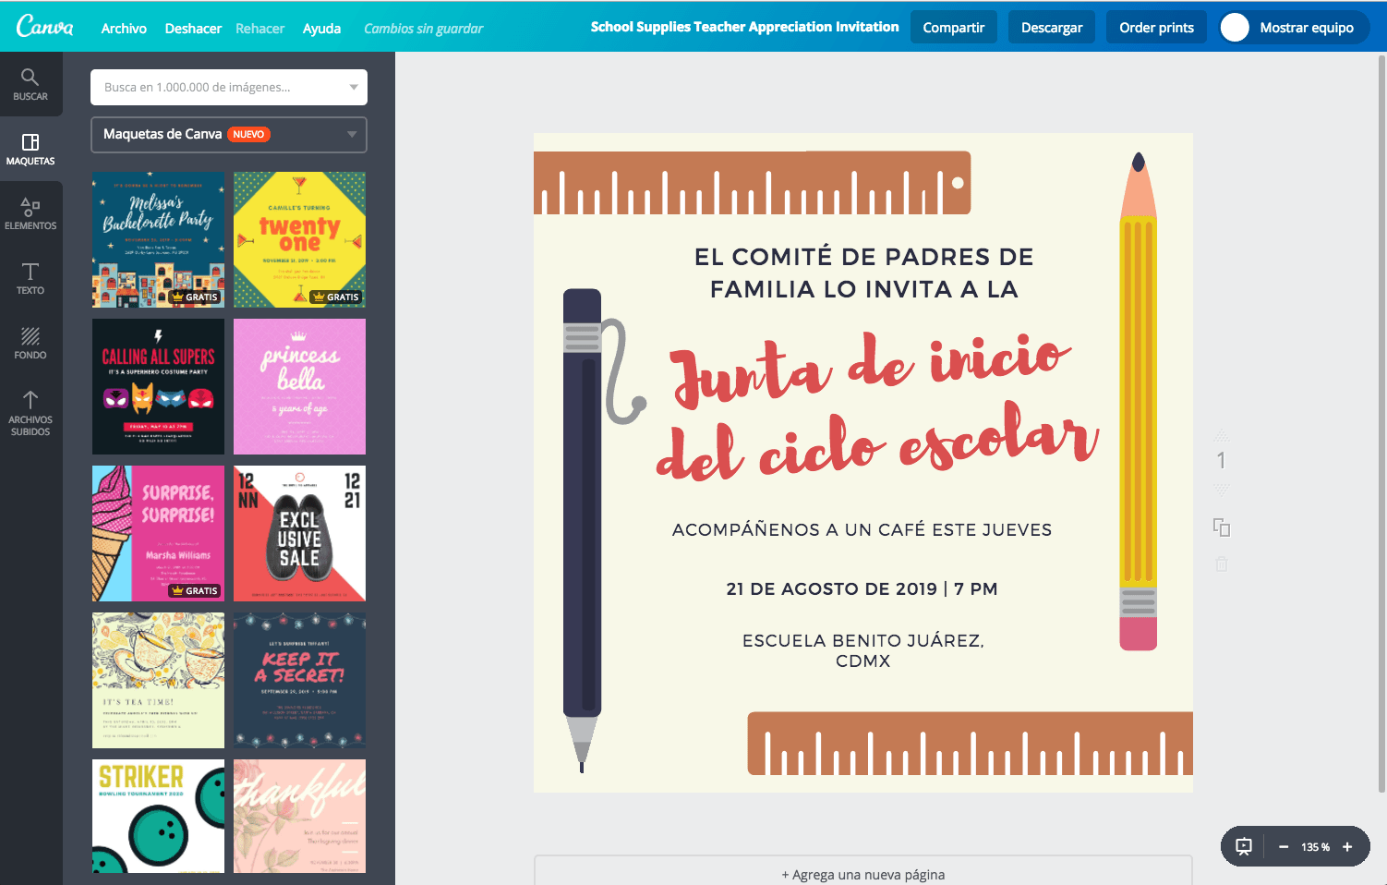Open the Fondo background panel
Viewport: 1387px width, 885px height.
pos(30,343)
